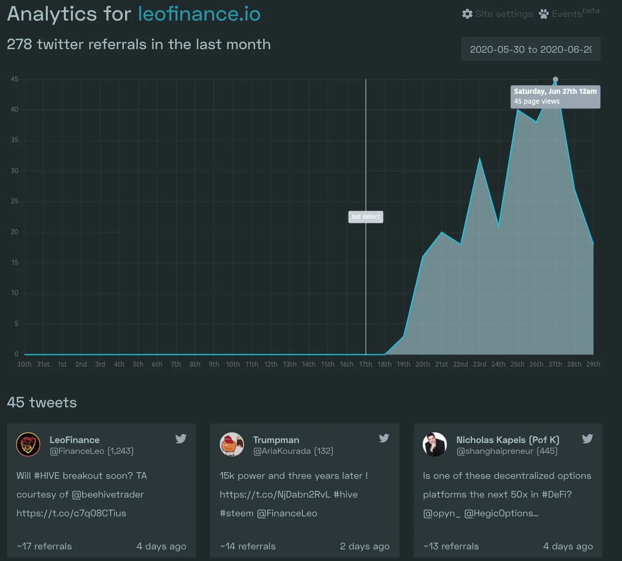Open the @shanghaipreneur handle link
Viewport: 622px width, 561px height.
click(494, 451)
